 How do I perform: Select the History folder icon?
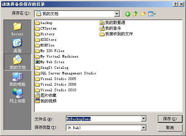tap(37, 34)
